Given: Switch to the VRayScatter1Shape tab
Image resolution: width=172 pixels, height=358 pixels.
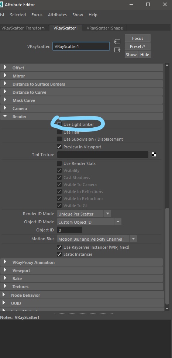Looking at the screenshot, I should [x=104, y=28].
